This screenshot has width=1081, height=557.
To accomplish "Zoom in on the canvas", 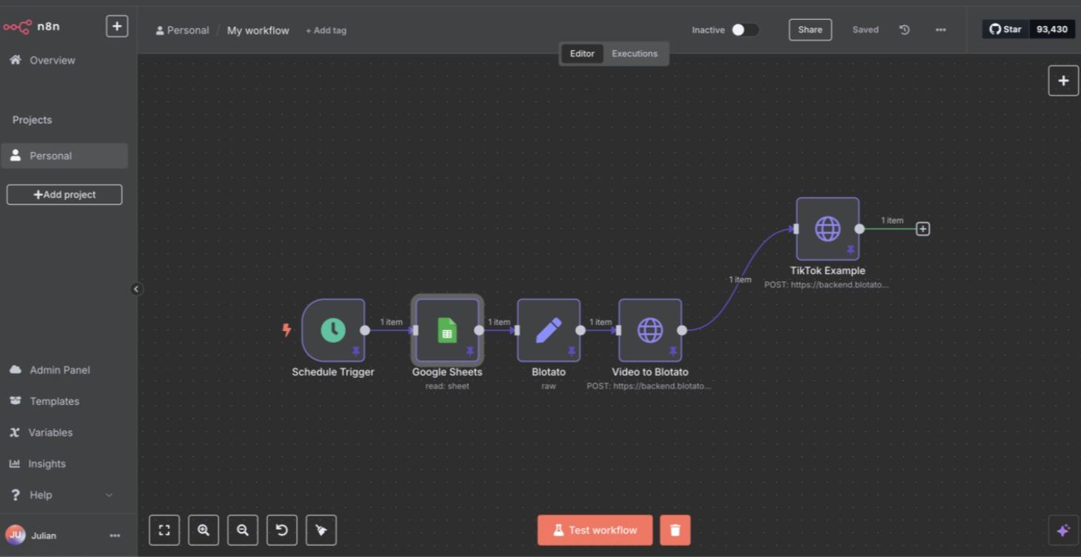I will tap(204, 530).
